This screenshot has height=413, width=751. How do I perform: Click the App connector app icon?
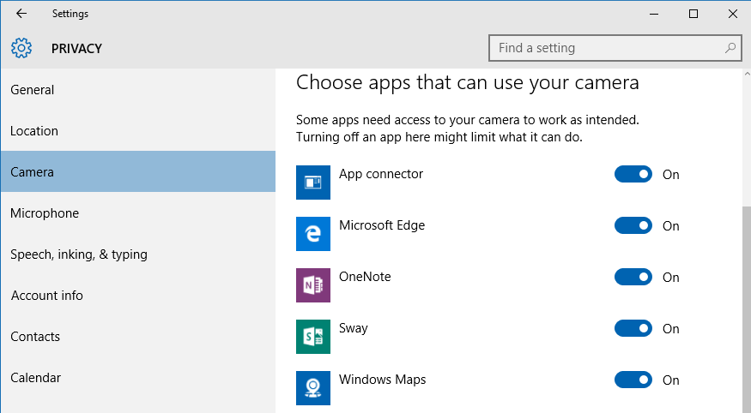point(312,183)
